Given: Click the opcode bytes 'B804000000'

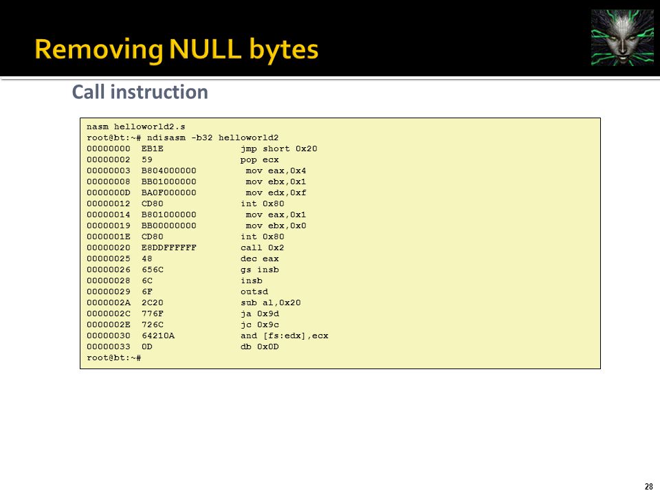Looking at the screenshot, I should pos(169,171).
